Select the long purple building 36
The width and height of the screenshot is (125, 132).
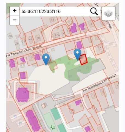[33, 121]
